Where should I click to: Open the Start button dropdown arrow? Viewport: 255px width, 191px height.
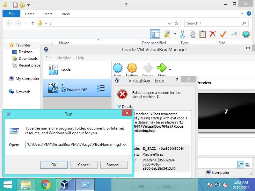point(170,70)
